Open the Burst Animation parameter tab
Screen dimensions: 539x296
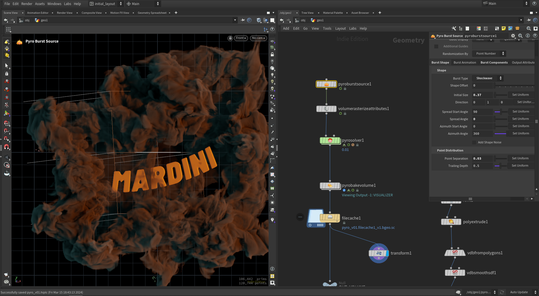tap(465, 63)
